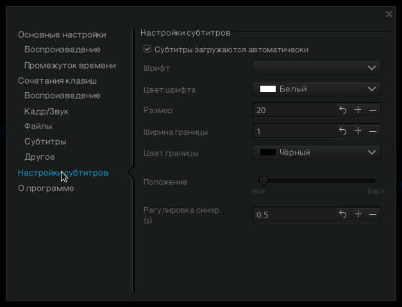
Task: Open the Шрифт dropdown
Action: coord(317,68)
